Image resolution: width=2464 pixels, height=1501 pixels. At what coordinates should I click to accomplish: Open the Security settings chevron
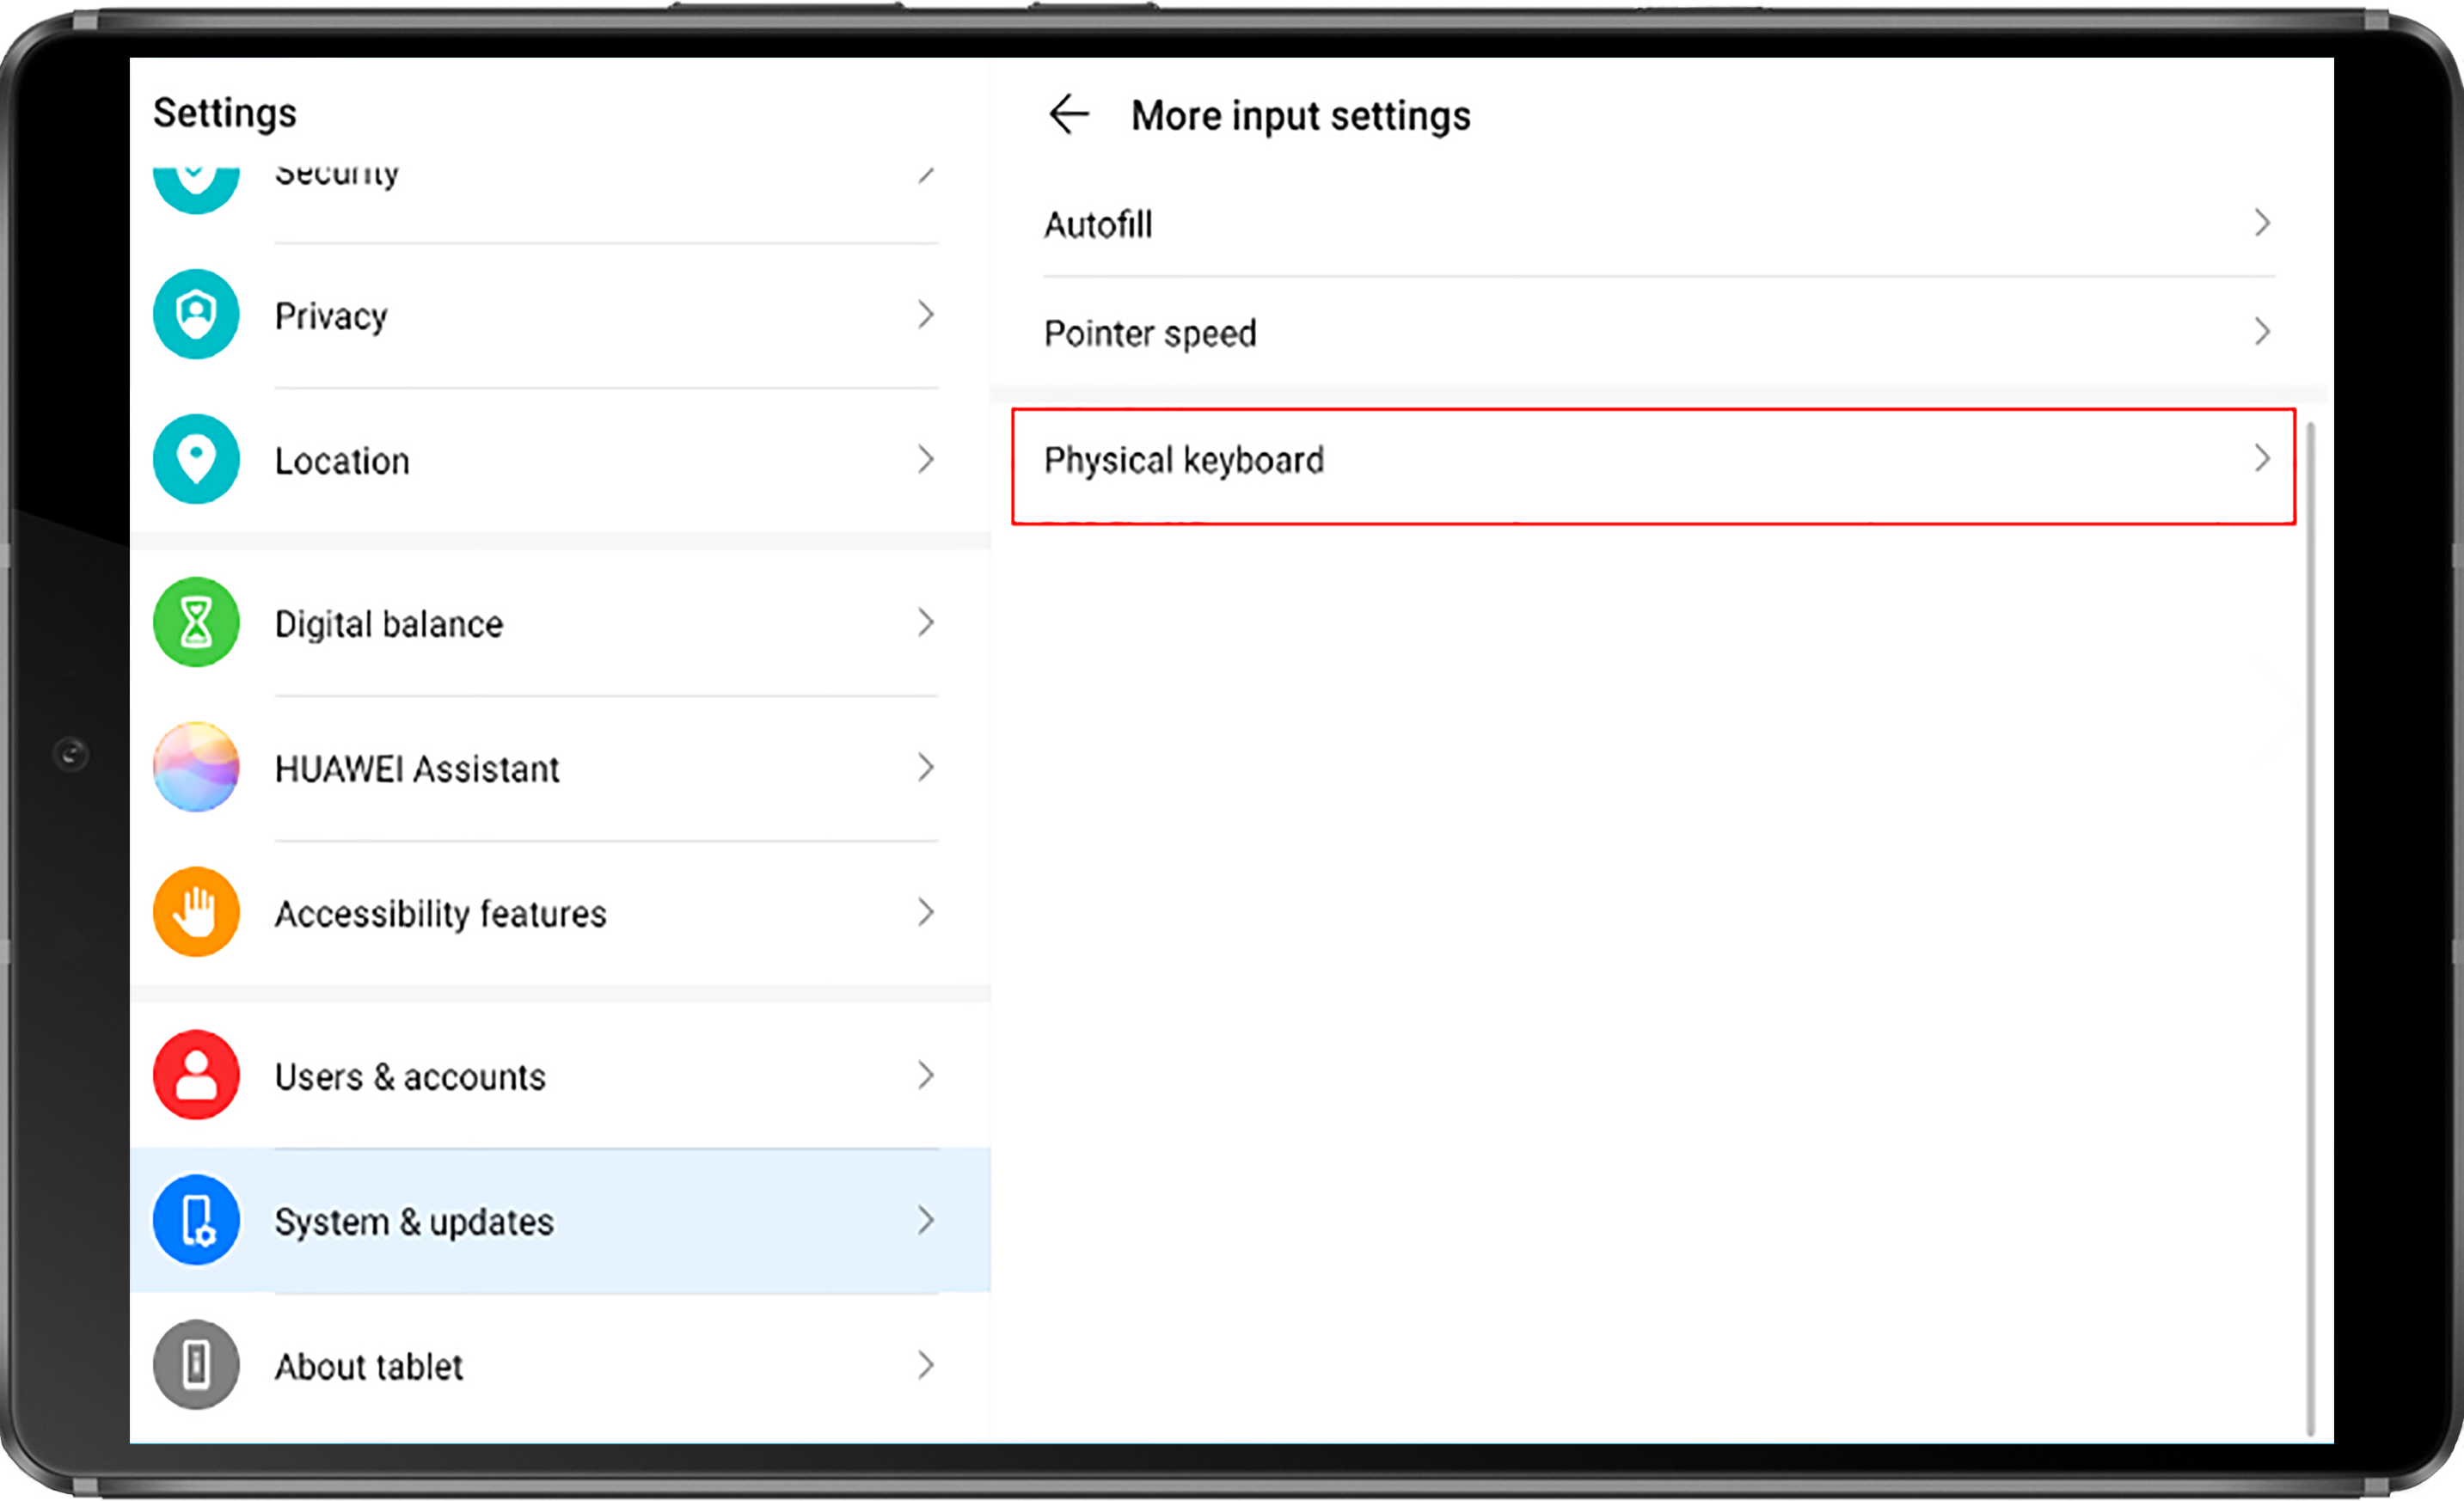(x=928, y=171)
